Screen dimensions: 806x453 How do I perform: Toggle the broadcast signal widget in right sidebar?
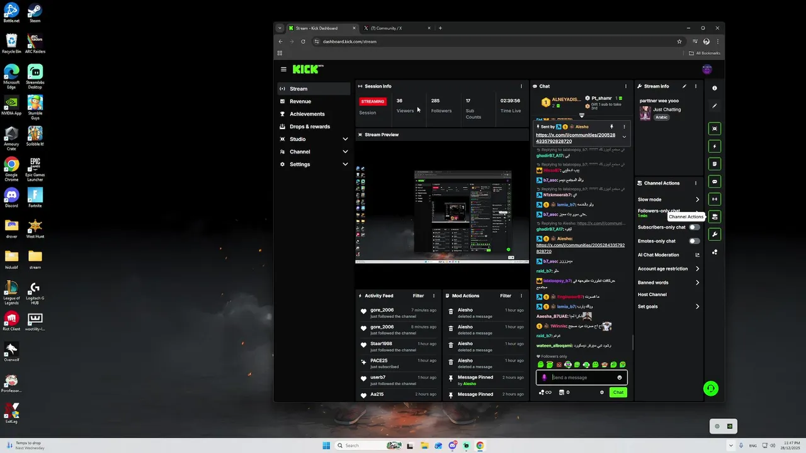coord(715,199)
